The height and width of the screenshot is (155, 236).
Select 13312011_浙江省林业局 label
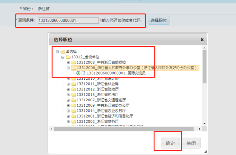tap(97, 84)
